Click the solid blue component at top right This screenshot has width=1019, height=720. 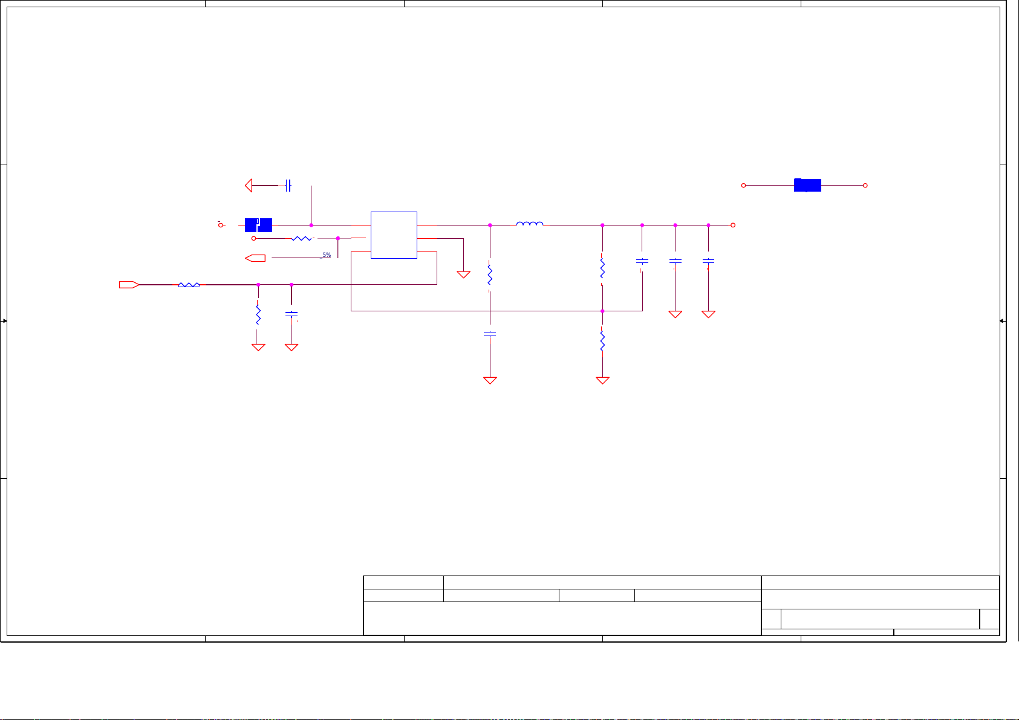click(x=807, y=186)
